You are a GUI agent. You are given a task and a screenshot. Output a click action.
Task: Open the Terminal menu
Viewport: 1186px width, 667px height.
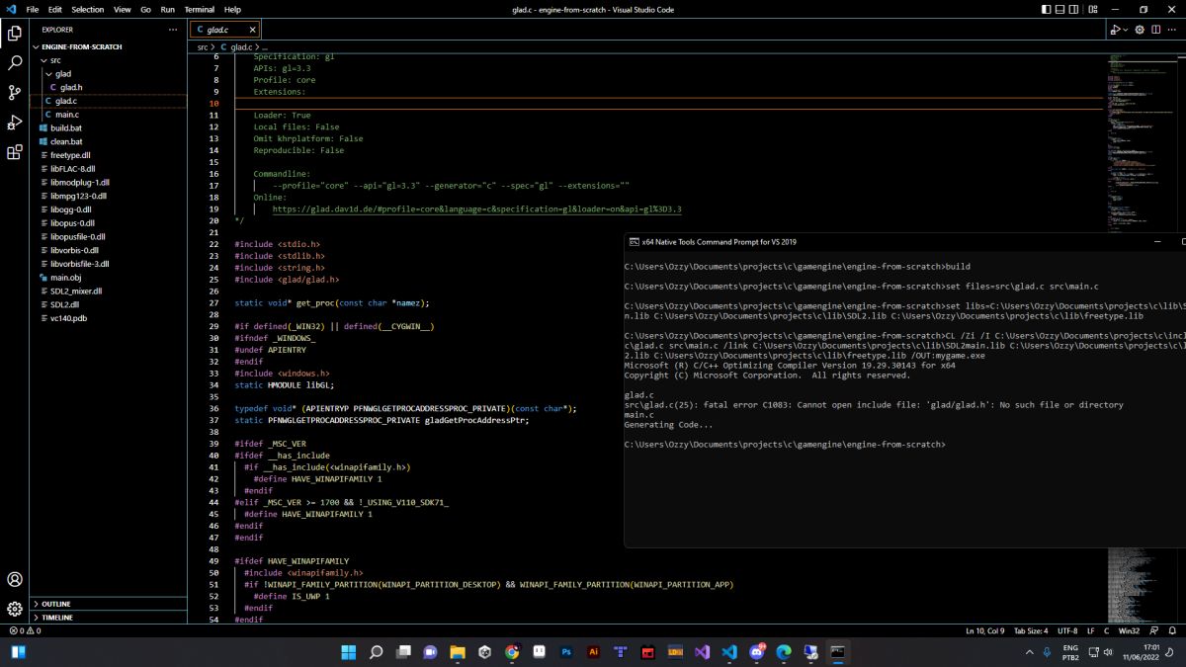point(199,9)
